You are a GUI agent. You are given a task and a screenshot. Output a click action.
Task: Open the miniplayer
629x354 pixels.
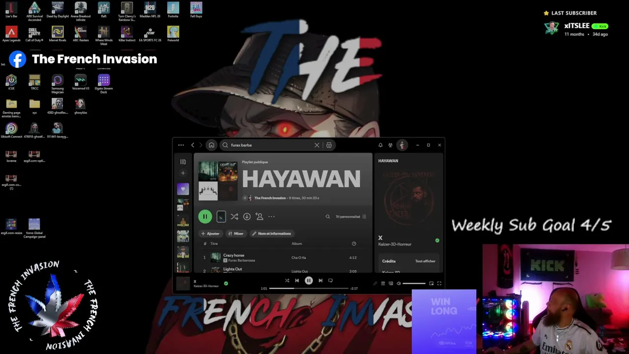[x=431, y=283]
